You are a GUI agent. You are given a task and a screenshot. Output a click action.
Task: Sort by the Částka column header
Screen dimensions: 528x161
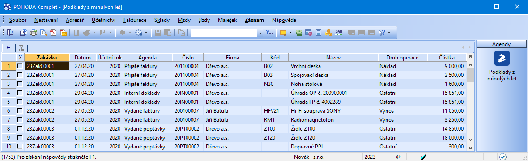447,57
